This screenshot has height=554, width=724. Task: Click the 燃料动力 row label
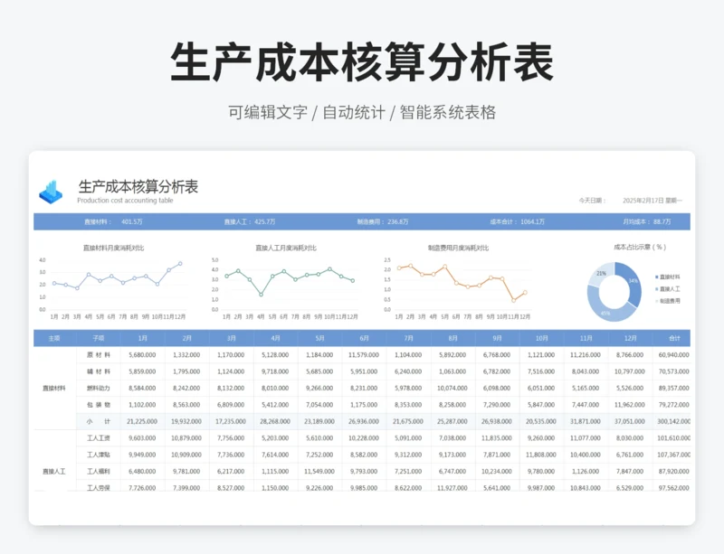(99, 388)
